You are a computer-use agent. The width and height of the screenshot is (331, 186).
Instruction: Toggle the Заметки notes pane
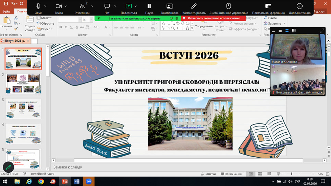click(x=208, y=174)
